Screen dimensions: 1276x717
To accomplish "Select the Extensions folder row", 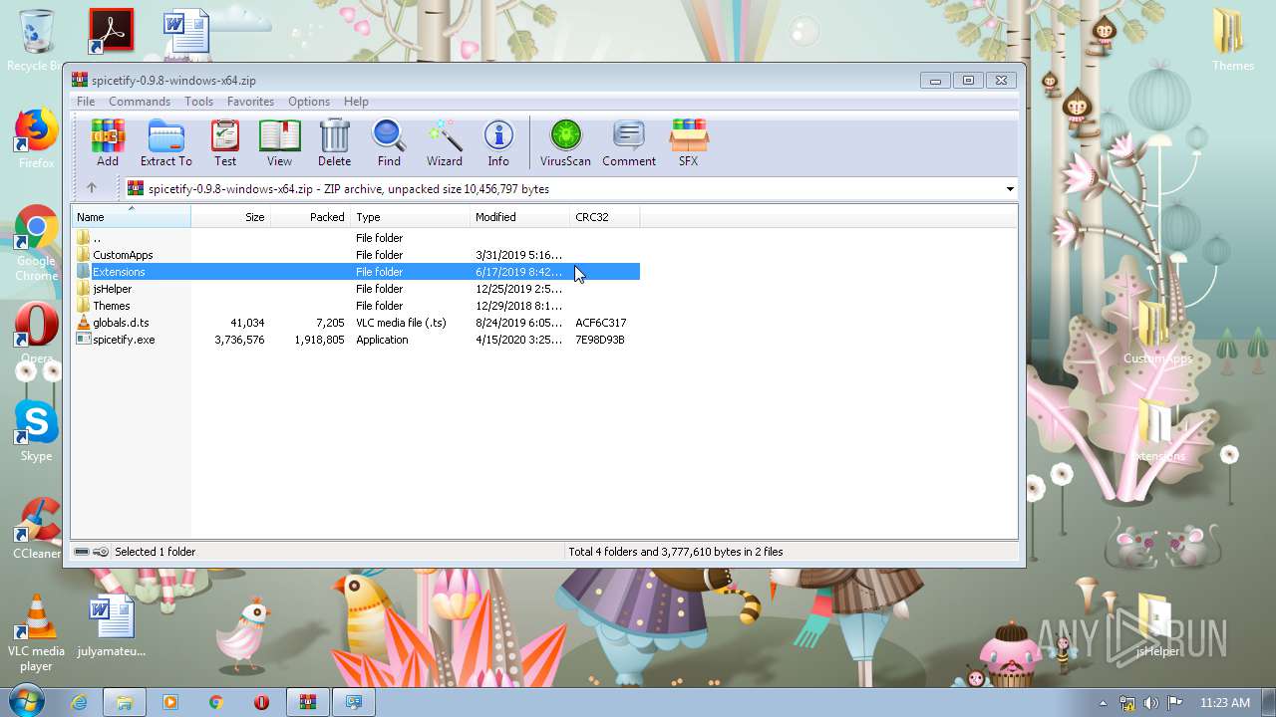I will pos(356,272).
